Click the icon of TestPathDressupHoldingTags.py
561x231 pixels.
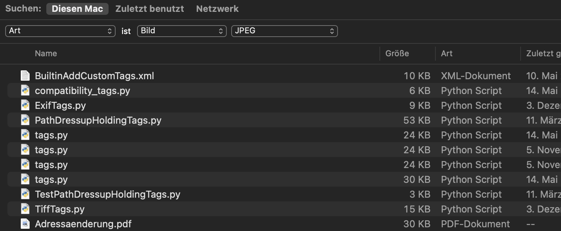tap(25, 194)
